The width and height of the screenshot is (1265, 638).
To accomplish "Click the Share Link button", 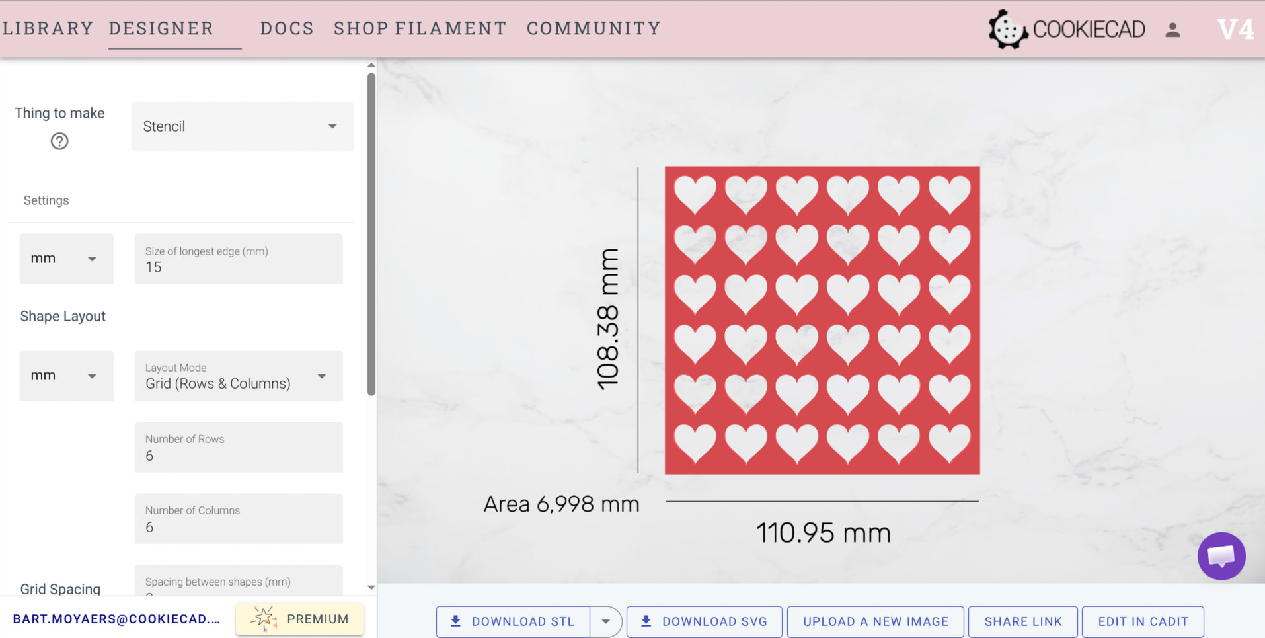I will [1022, 621].
